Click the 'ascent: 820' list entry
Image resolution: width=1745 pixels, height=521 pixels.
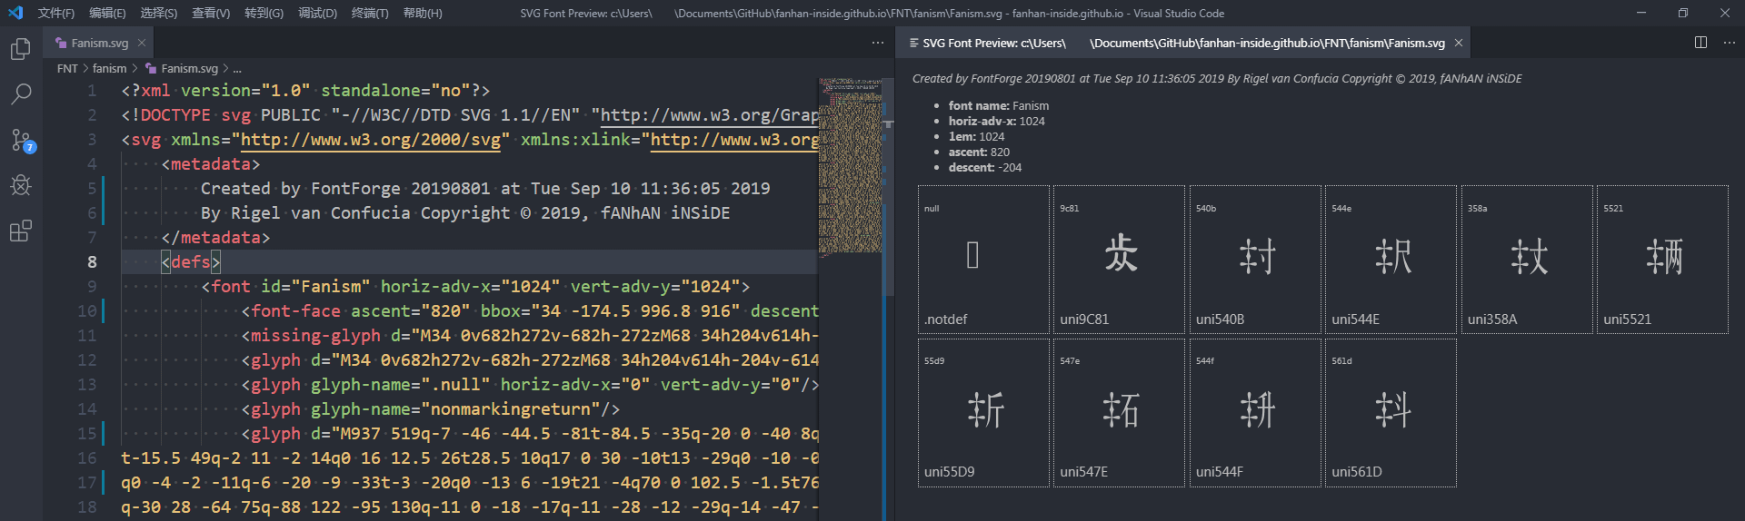979,152
